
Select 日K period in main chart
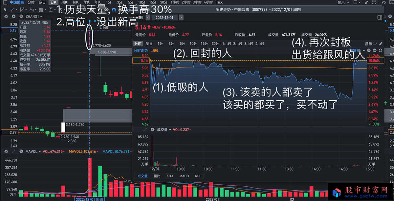54,2
